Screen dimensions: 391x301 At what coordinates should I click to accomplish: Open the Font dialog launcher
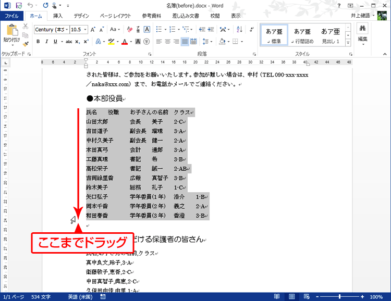coord(150,54)
